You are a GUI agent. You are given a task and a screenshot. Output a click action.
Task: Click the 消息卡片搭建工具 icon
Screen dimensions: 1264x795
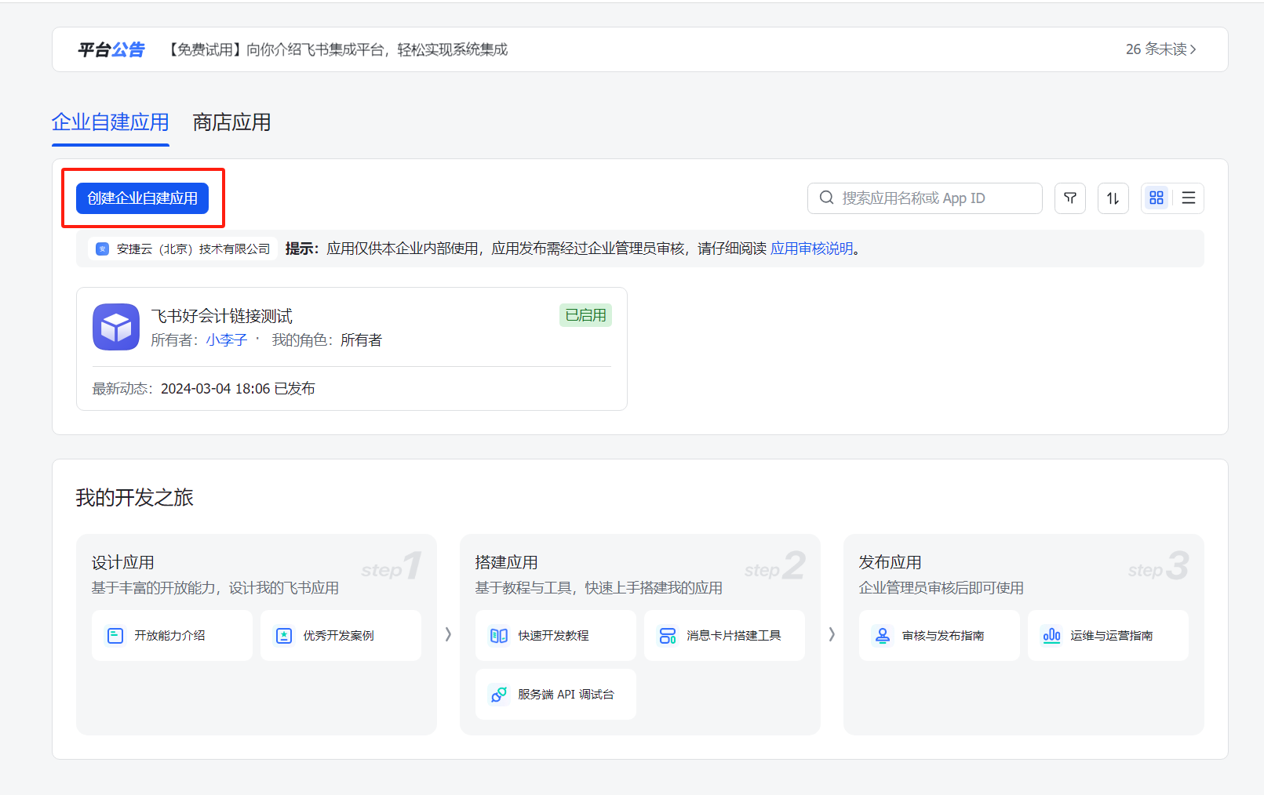point(668,635)
